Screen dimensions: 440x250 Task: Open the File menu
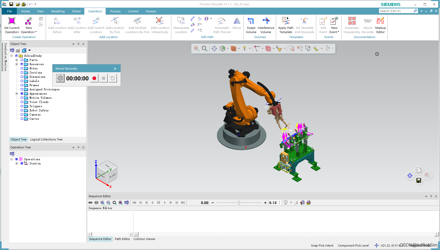pyautogui.click(x=9, y=11)
